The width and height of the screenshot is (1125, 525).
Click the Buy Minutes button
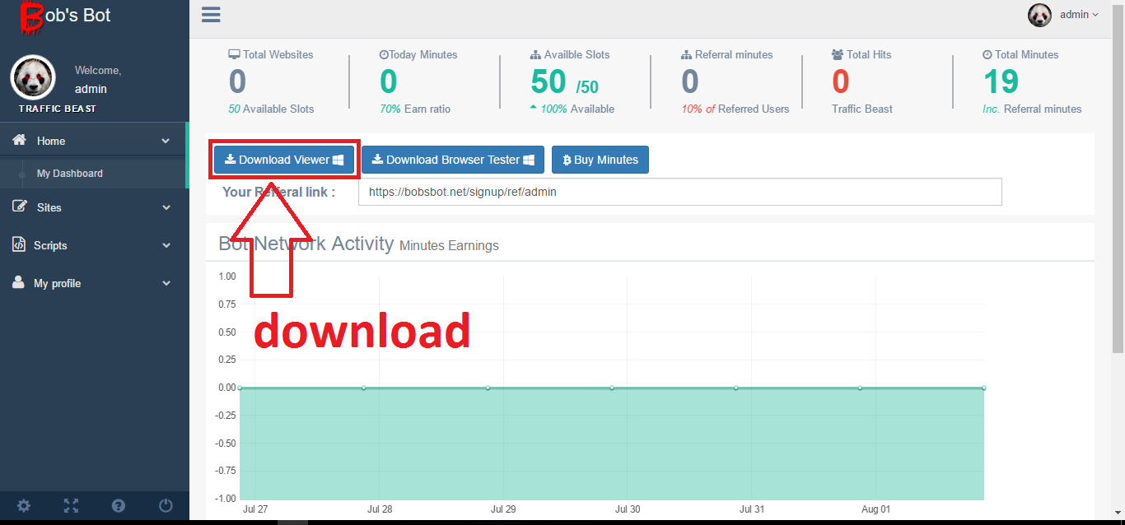pyautogui.click(x=600, y=159)
